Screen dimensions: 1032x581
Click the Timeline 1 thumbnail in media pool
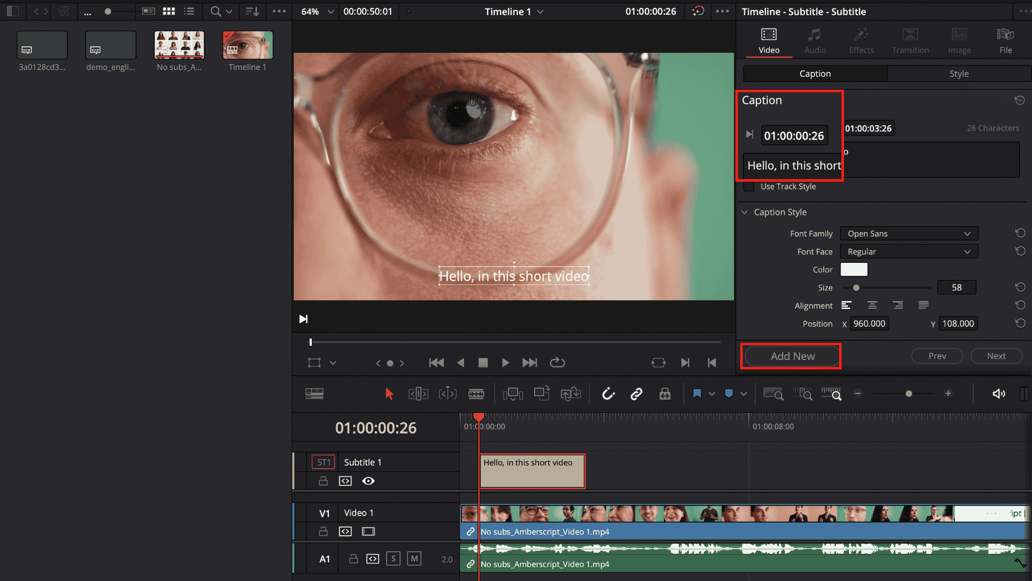tap(247, 45)
